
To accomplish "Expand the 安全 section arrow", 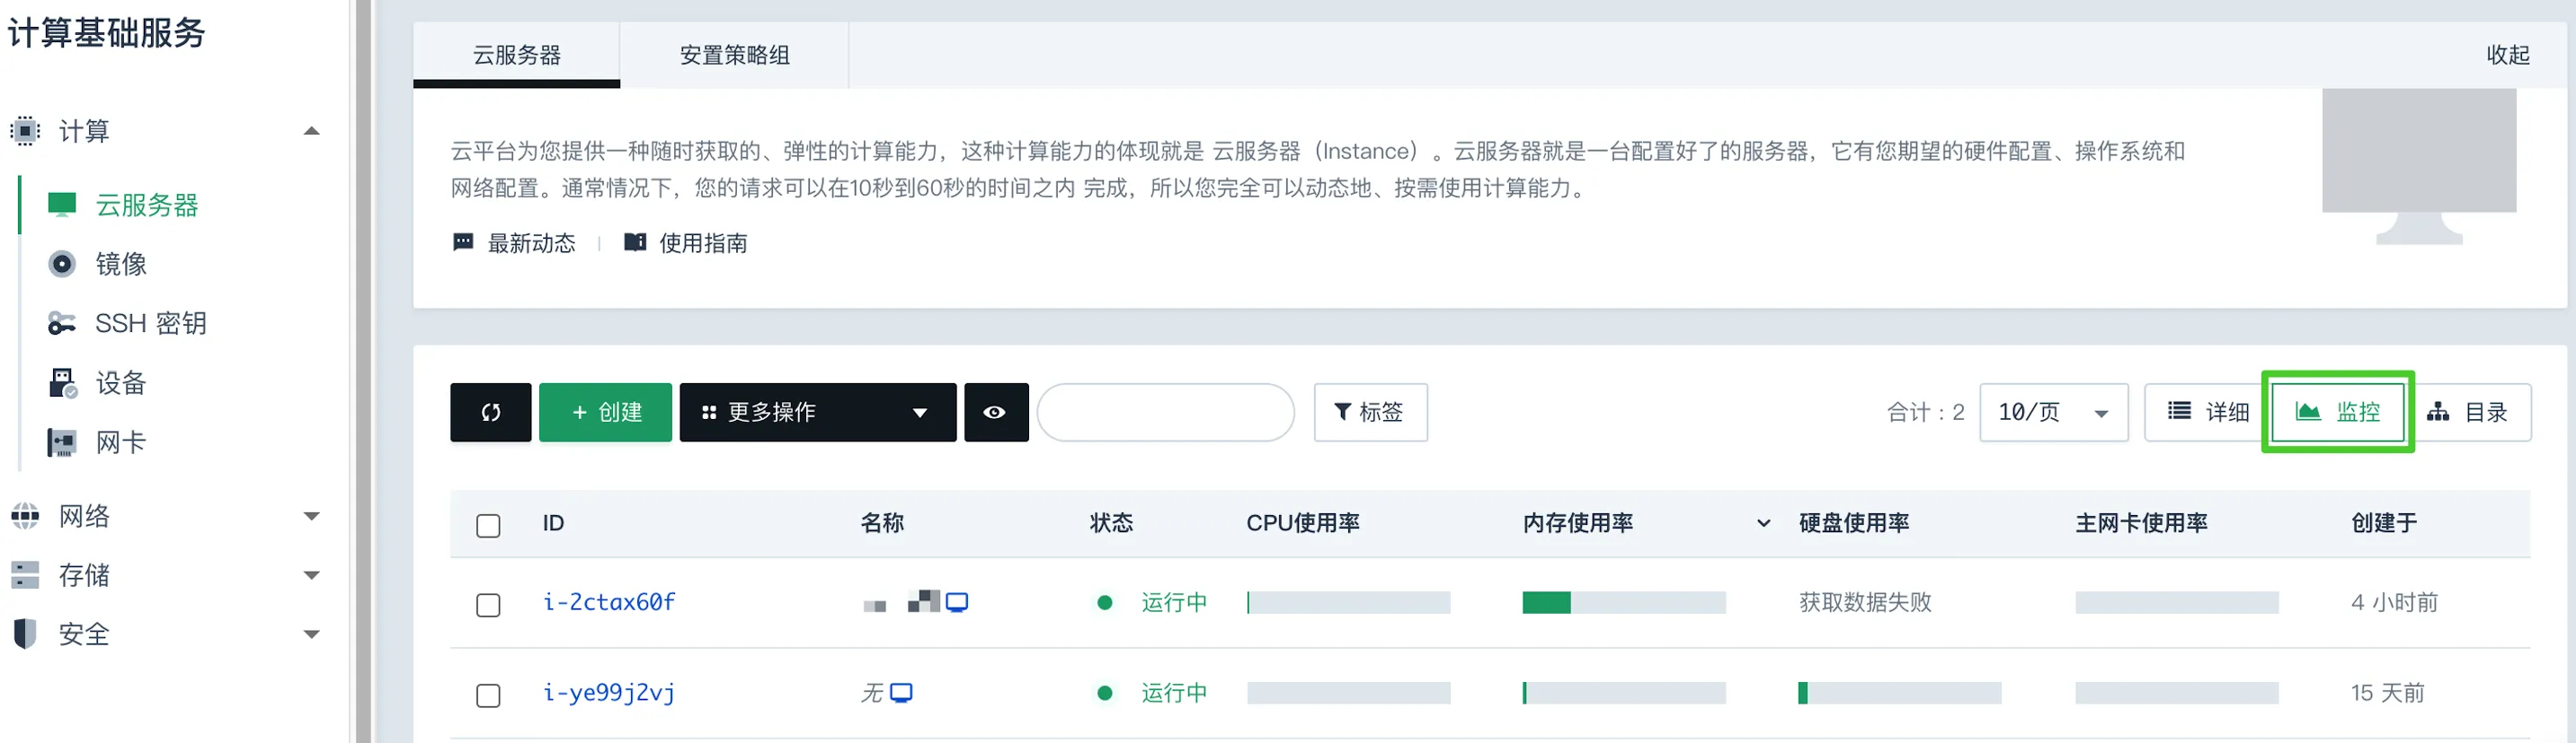I will (x=312, y=634).
